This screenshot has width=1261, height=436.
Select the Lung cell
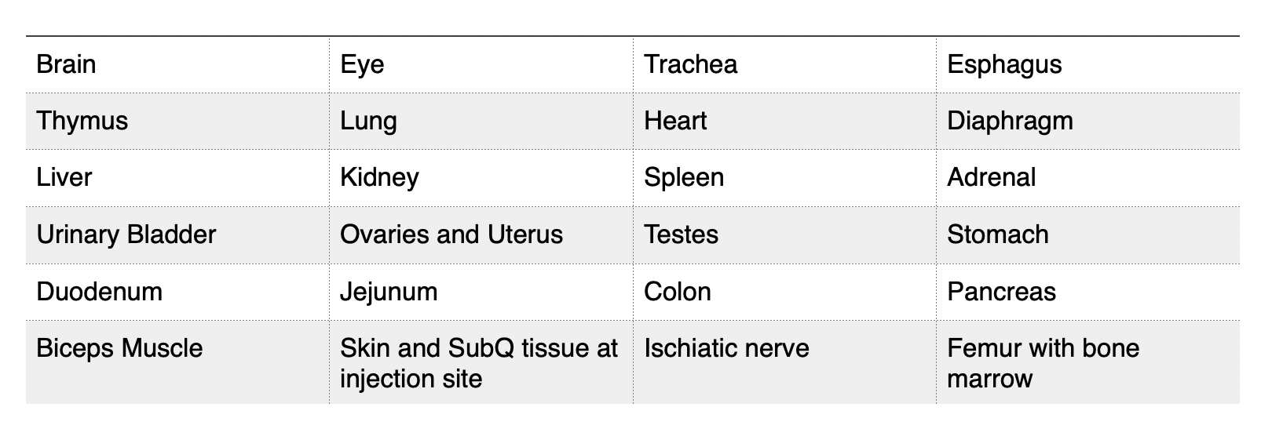tap(368, 121)
